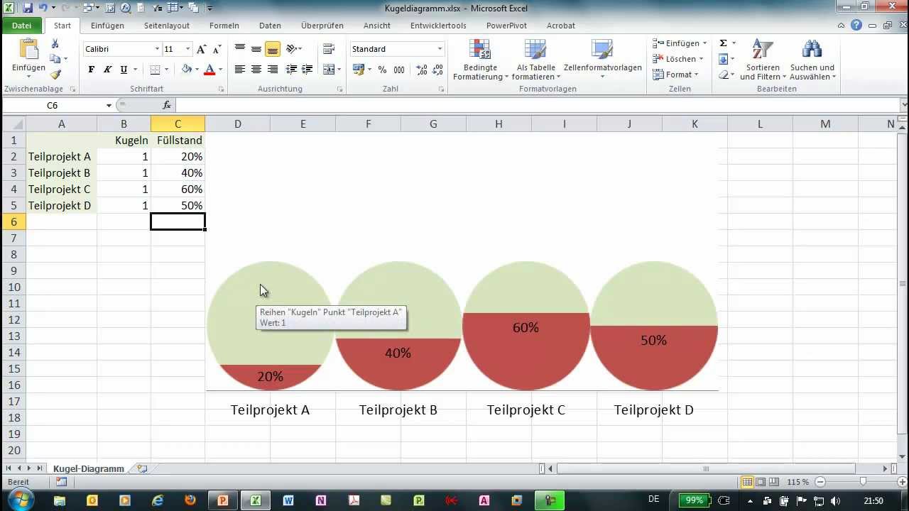Click the Format cells button
This screenshot has height=511, width=909.
675,75
